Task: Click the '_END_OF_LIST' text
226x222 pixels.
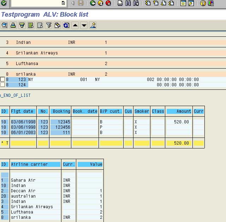Action: pyautogui.click(x=15, y=95)
